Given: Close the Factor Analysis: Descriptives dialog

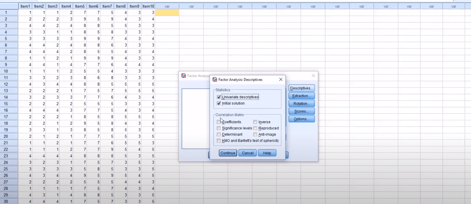Looking at the screenshot, I should [281, 79].
